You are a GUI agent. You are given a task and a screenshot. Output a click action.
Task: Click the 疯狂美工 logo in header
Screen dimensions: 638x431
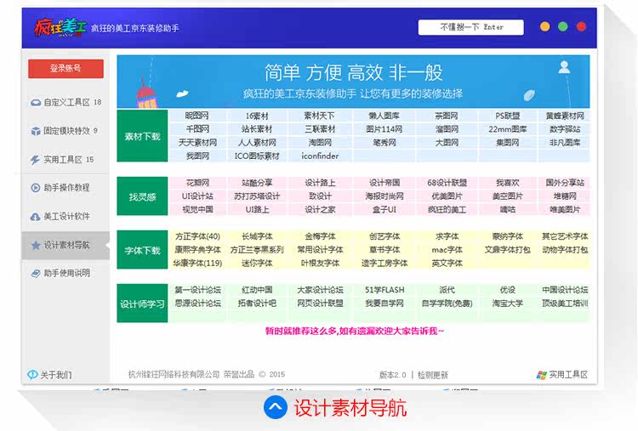point(60,28)
